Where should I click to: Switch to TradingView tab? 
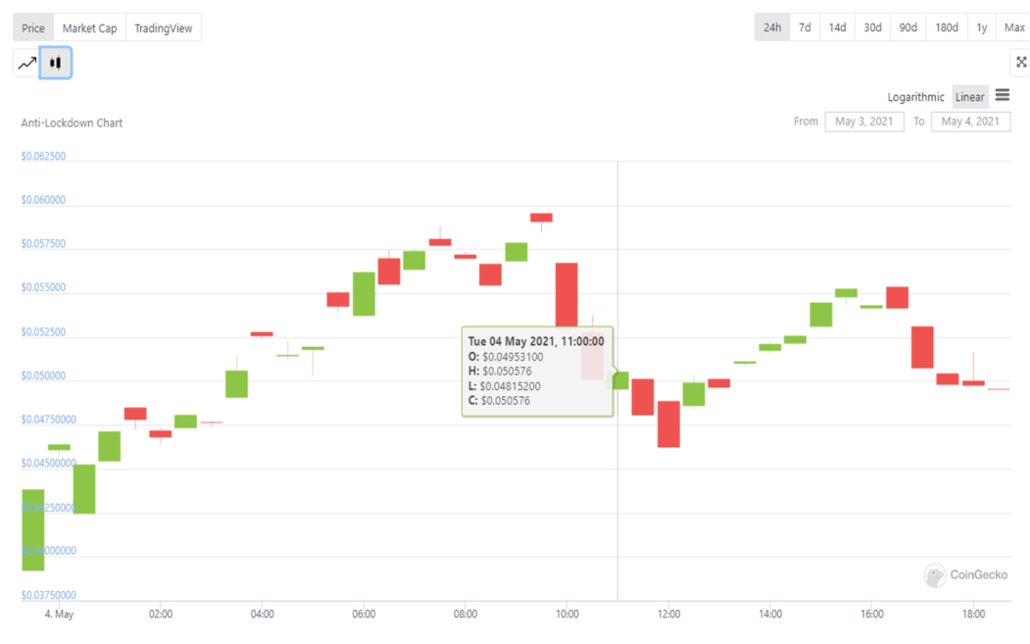(164, 27)
